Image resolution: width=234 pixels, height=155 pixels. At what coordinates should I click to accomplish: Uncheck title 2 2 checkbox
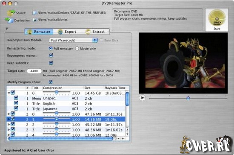click(13, 124)
